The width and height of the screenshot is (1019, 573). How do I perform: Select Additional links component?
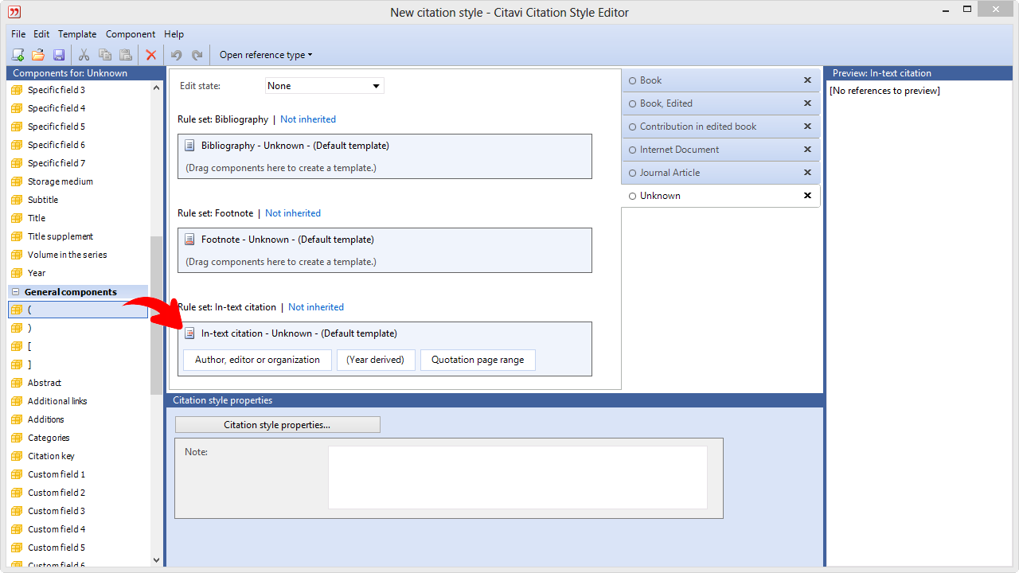coord(57,401)
